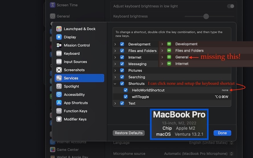
Task: Toggle the Messaging services checkbox
Action: 122,64
